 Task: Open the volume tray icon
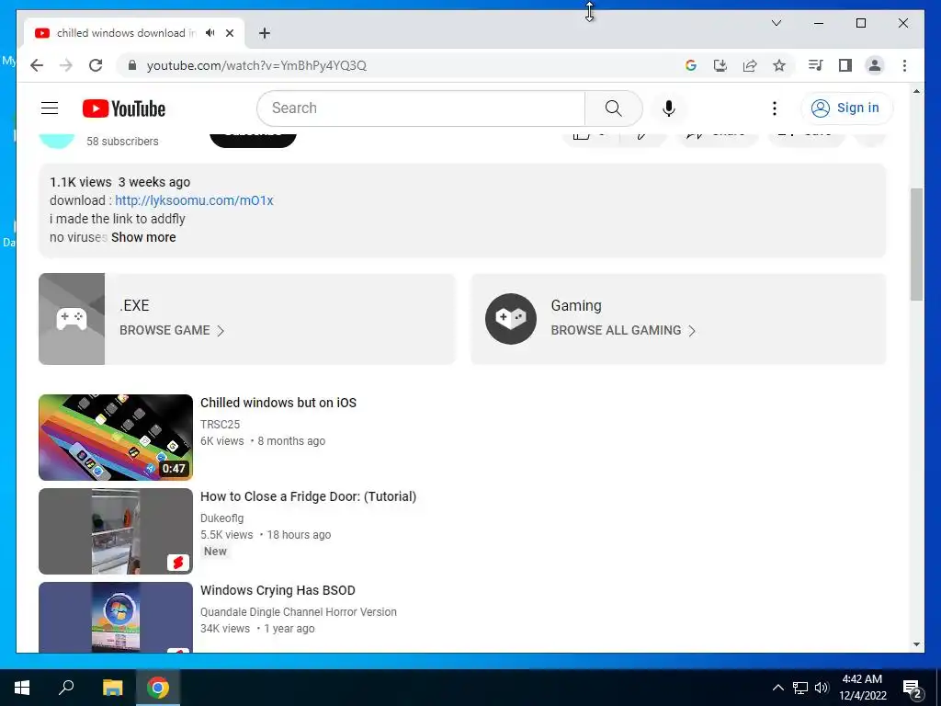pyautogui.click(x=822, y=688)
